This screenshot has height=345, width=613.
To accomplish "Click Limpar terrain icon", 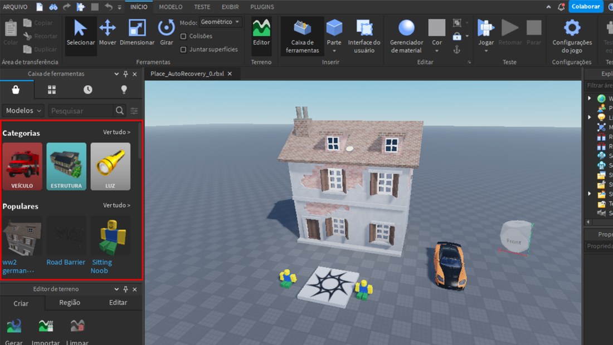I will click(x=77, y=326).
